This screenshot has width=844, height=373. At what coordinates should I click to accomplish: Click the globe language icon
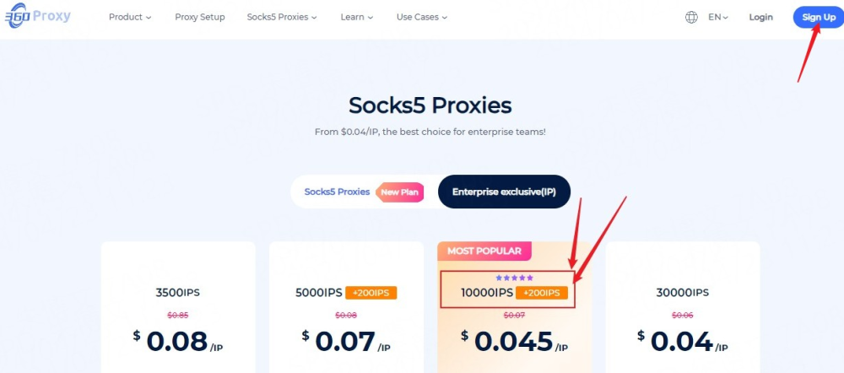[x=692, y=17]
